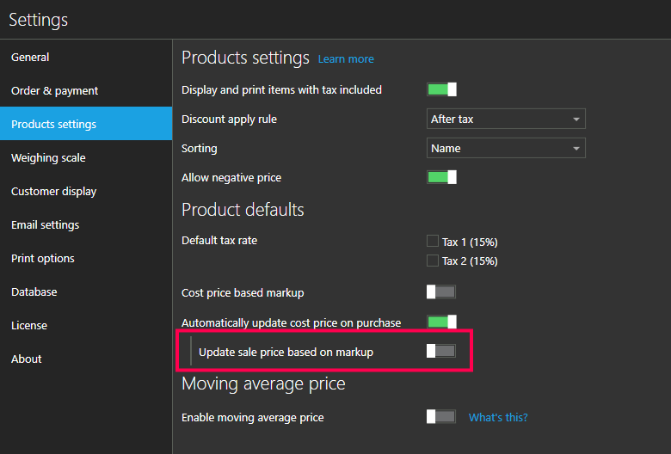Go to Order & payment settings

point(54,91)
